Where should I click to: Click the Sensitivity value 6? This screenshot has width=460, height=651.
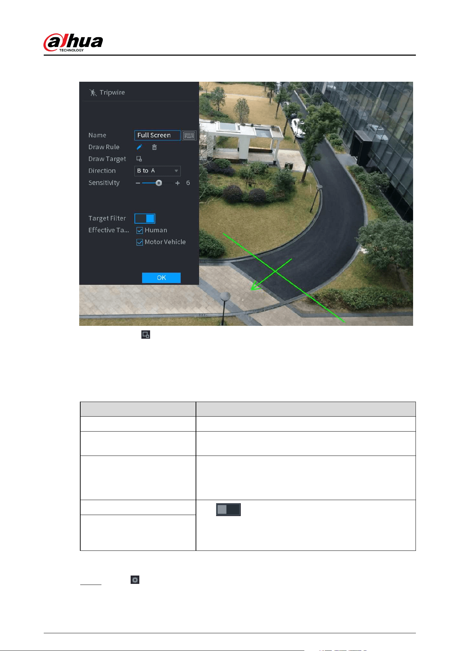(188, 183)
